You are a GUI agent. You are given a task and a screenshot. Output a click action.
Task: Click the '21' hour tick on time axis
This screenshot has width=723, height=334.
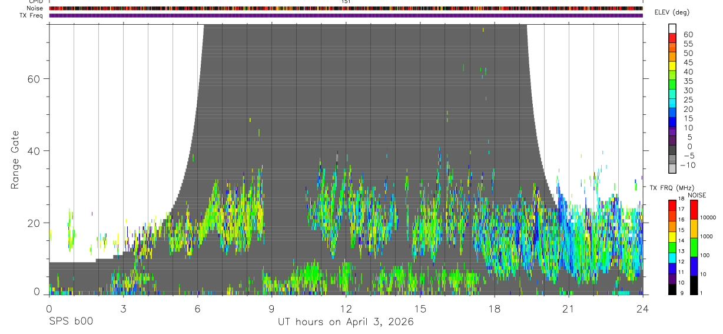pyautogui.click(x=569, y=308)
